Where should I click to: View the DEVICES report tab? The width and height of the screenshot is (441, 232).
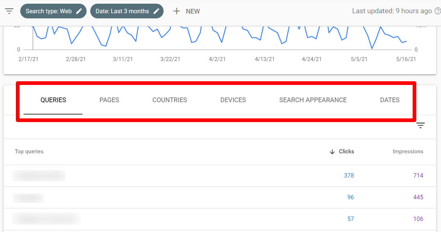click(x=233, y=100)
